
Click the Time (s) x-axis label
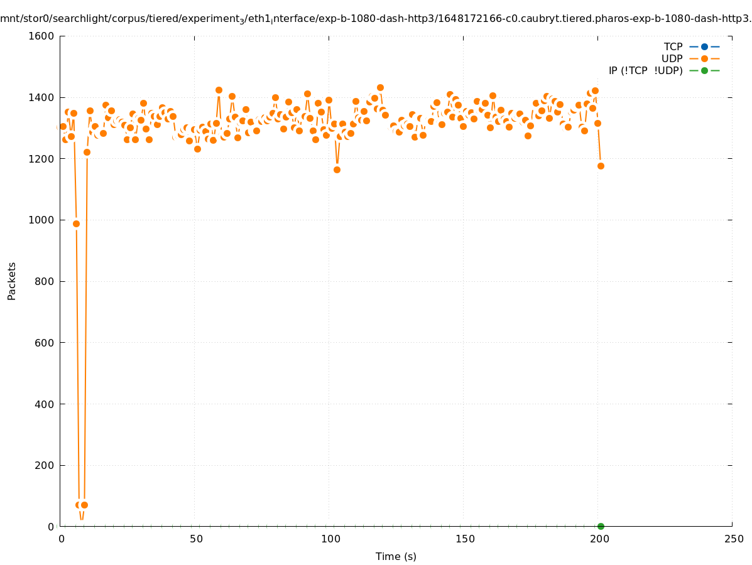396,556
